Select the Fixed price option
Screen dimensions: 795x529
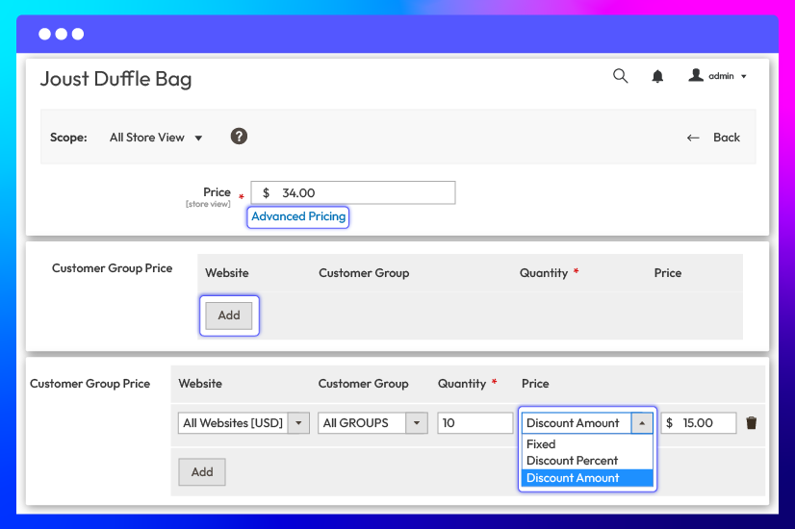[541, 444]
